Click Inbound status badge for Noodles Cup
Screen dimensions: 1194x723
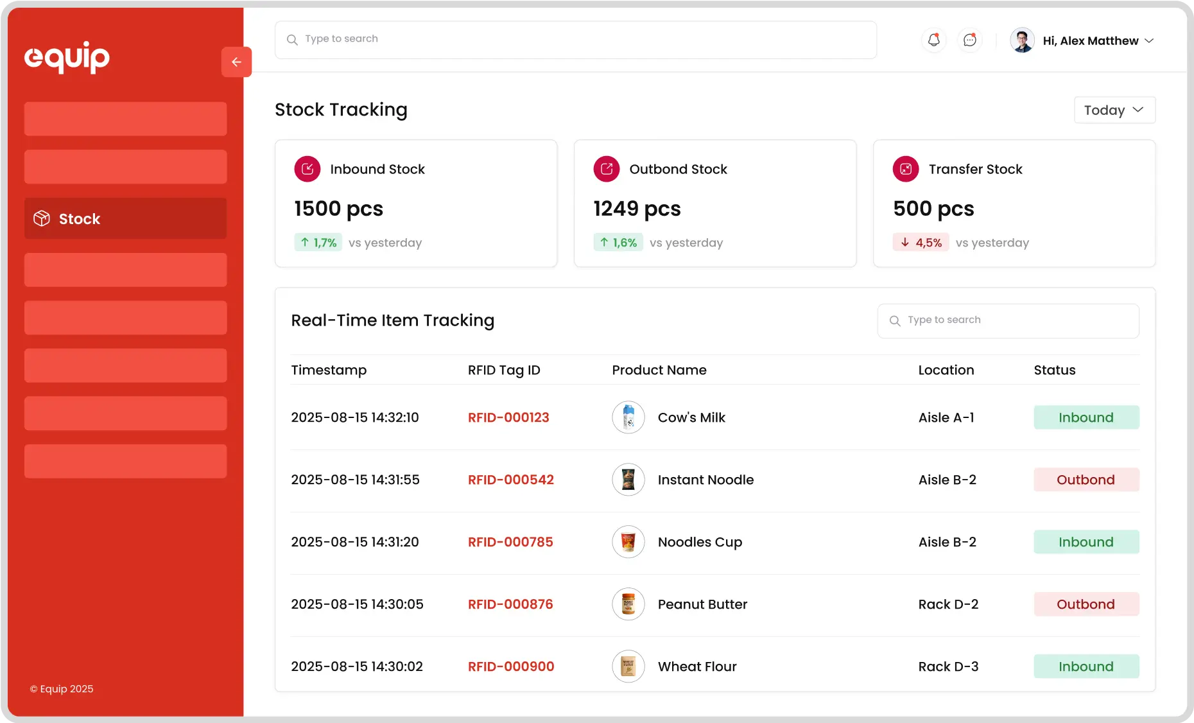(x=1086, y=542)
